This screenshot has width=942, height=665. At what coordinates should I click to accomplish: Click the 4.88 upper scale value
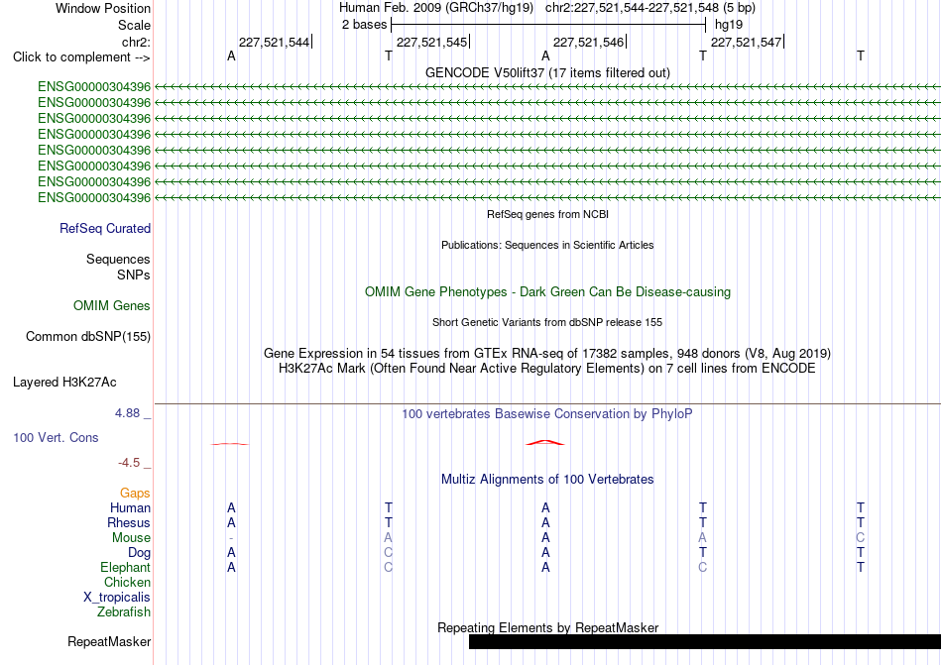pyautogui.click(x=127, y=413)
